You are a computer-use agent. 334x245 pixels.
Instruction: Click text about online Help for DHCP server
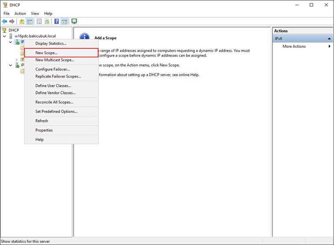pos(149,75)
